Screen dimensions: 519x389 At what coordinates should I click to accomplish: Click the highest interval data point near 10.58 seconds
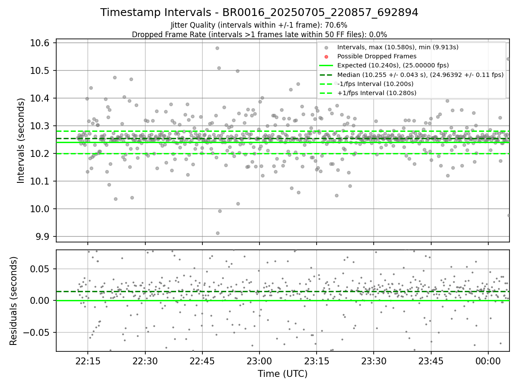click(217, 48)
